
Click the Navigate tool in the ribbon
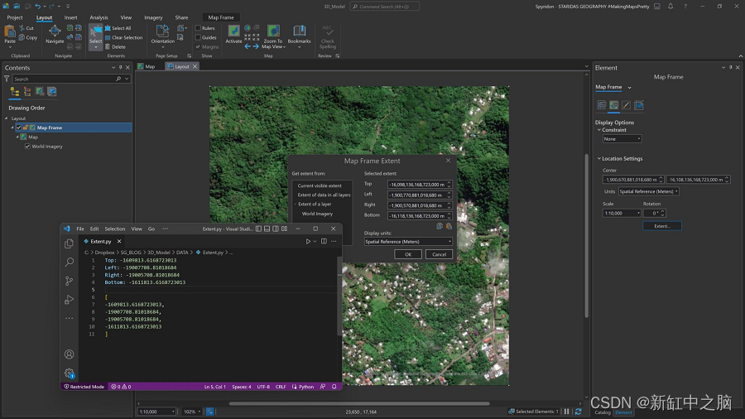click(55, 32)
